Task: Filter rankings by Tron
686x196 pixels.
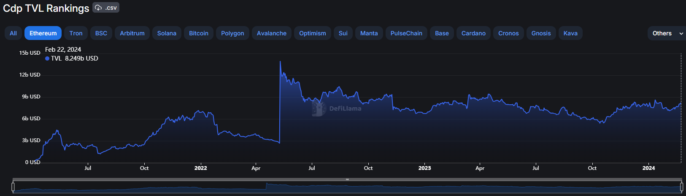Action: tap(76, 33)
